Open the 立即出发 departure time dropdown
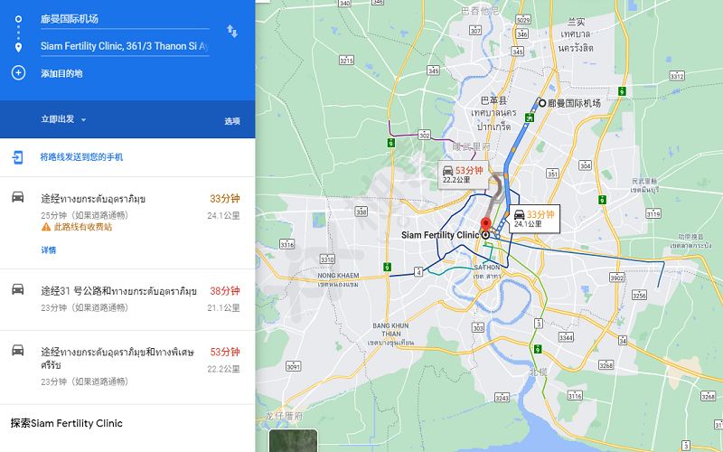 pyautogui.click(x=63, y=119)
